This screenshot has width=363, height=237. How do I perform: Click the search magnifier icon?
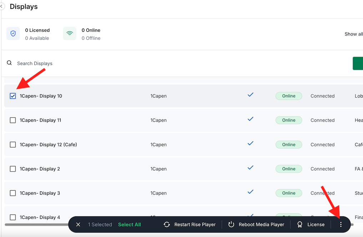coord(9,62)
